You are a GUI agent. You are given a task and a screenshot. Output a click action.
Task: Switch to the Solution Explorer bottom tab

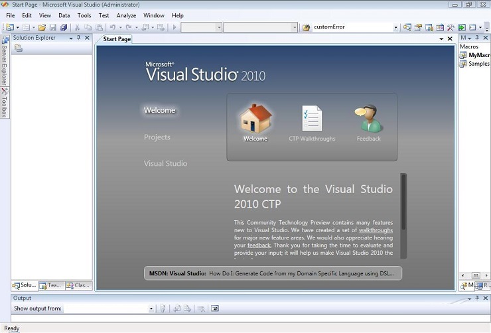(25, 285)
